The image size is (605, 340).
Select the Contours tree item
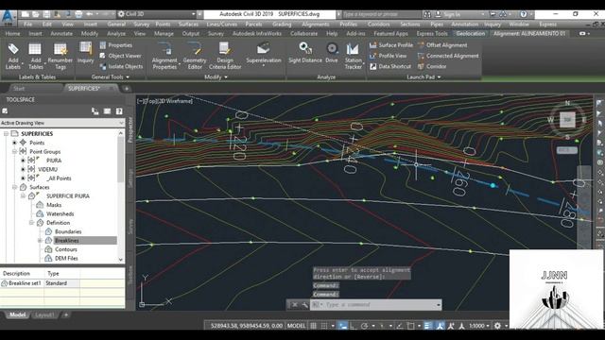66,249
